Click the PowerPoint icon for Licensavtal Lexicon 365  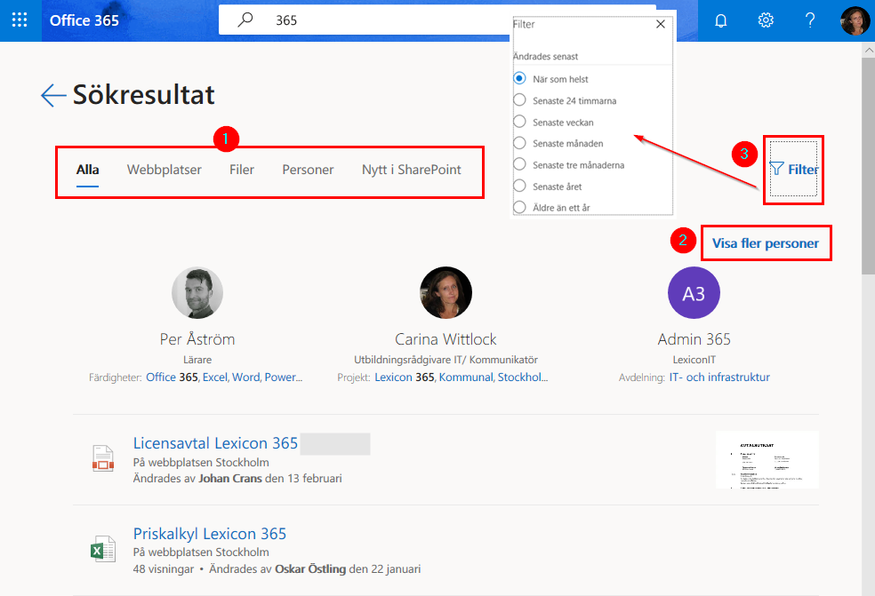(x=103, y=459)
